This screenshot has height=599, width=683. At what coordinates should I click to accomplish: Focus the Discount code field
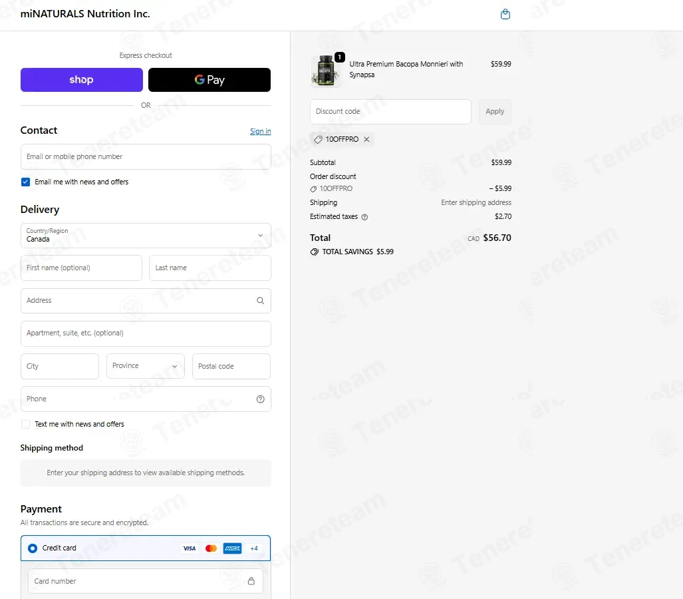pyautogui.click(x=391, y=112)
